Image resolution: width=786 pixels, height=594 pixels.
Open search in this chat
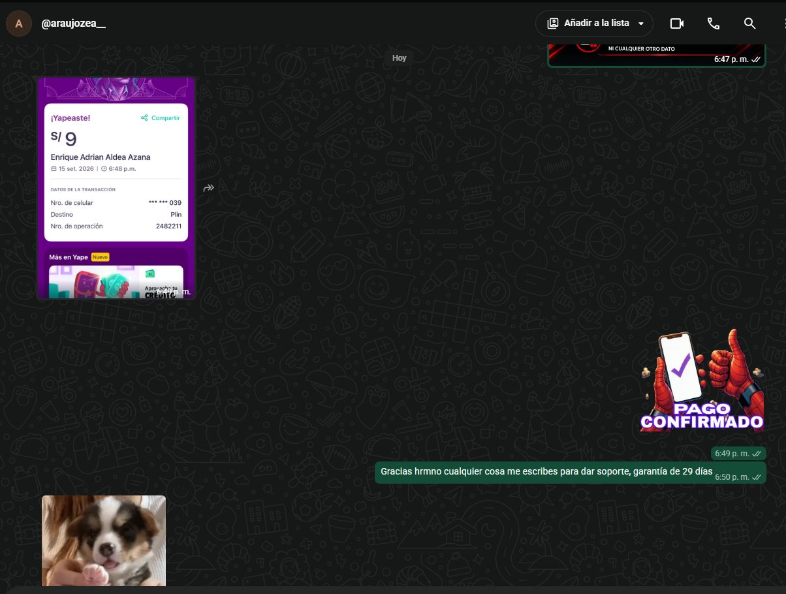(750, 23)
